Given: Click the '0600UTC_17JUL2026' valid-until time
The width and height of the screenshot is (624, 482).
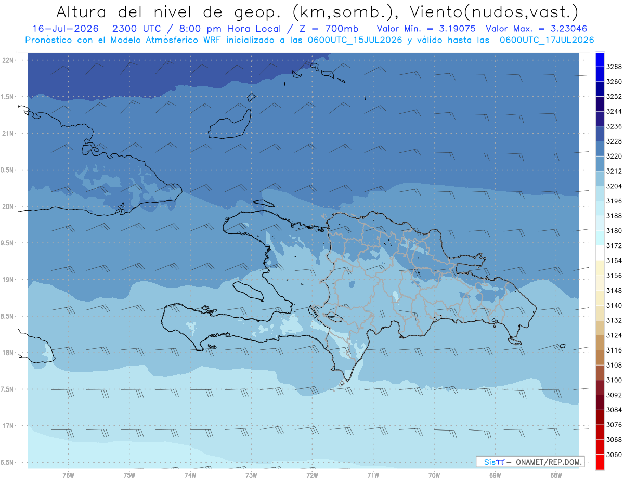Looking at the screenshot, I should coord(547,40).
